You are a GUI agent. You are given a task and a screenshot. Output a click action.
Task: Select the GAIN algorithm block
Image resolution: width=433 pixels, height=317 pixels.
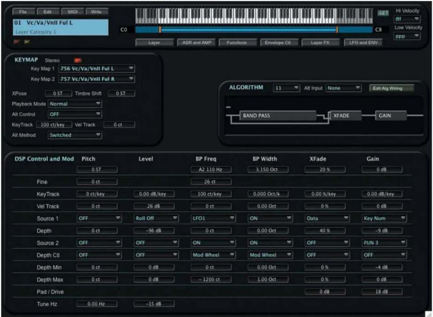[391, 116]
